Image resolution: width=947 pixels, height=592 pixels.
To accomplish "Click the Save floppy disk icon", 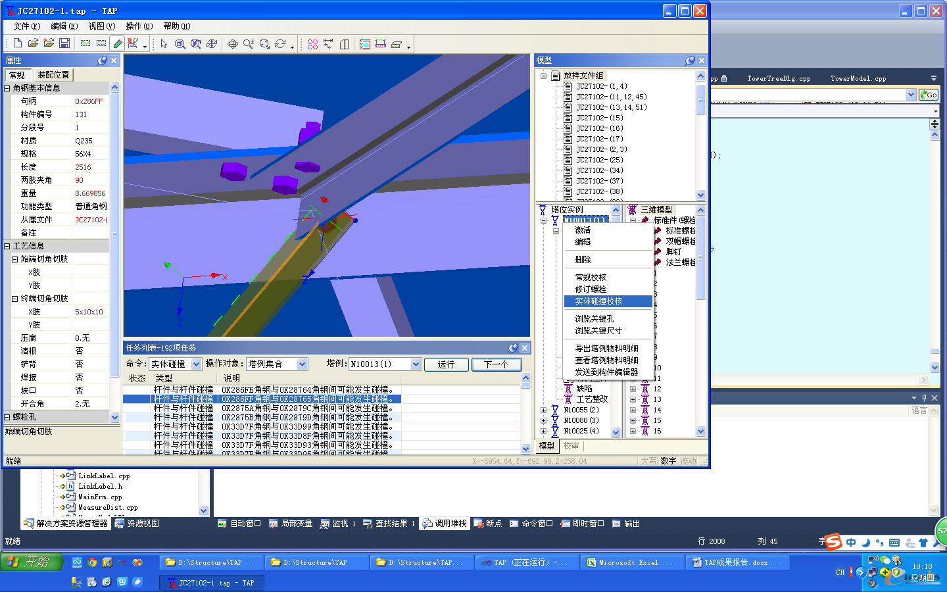I will coord(64,43).
